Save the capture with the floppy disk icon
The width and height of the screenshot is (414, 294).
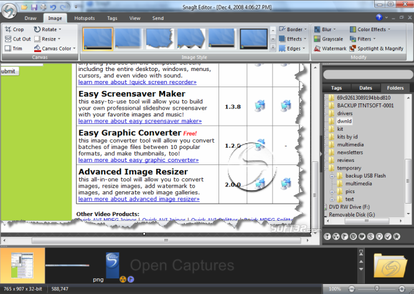point(34,7)
